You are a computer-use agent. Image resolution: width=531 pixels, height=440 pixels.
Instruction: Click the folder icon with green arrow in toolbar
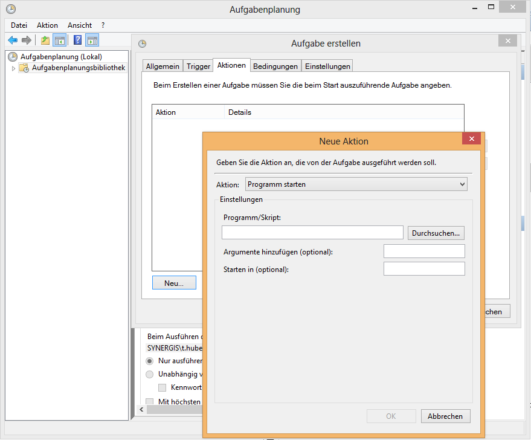pos(45,40)
